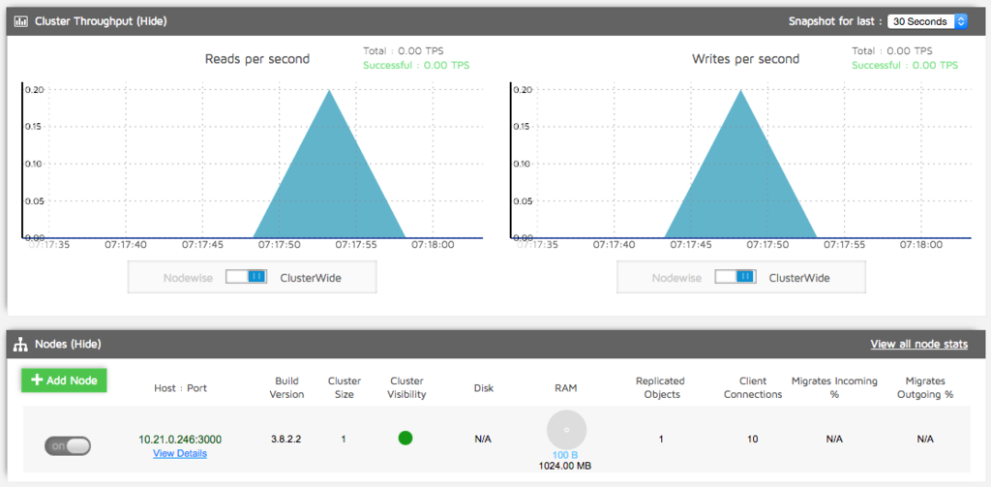Click build version value 3.8.2.2
991x487 pixels.
285,439
